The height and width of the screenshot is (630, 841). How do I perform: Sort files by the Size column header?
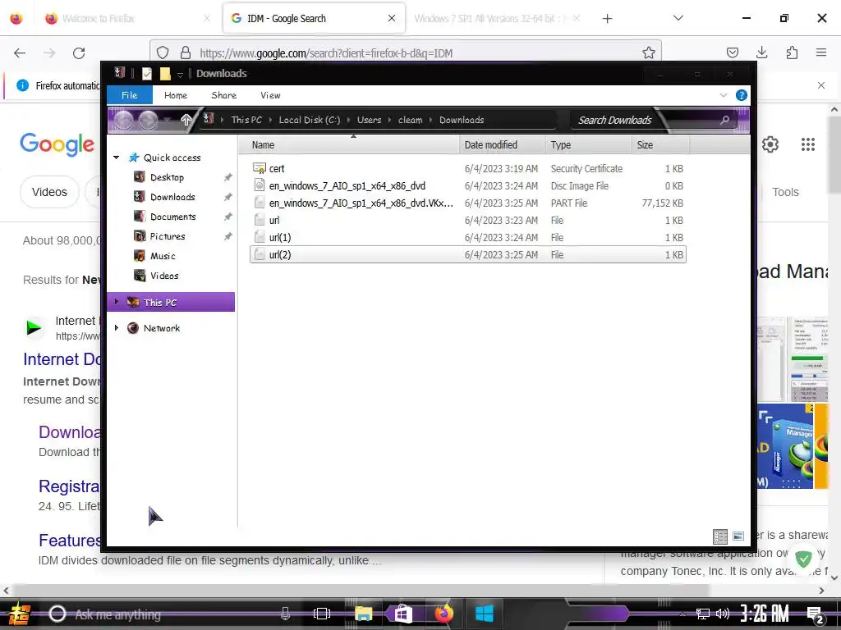pos(660,144)
